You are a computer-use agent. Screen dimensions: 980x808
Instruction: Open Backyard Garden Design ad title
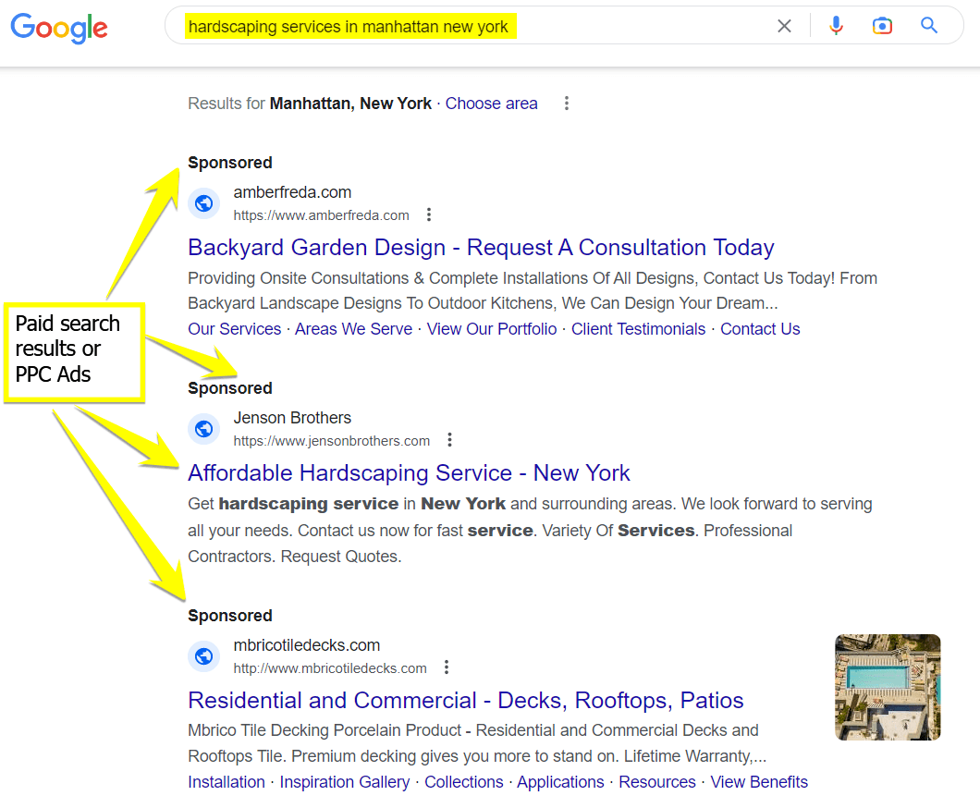[481, 248]
